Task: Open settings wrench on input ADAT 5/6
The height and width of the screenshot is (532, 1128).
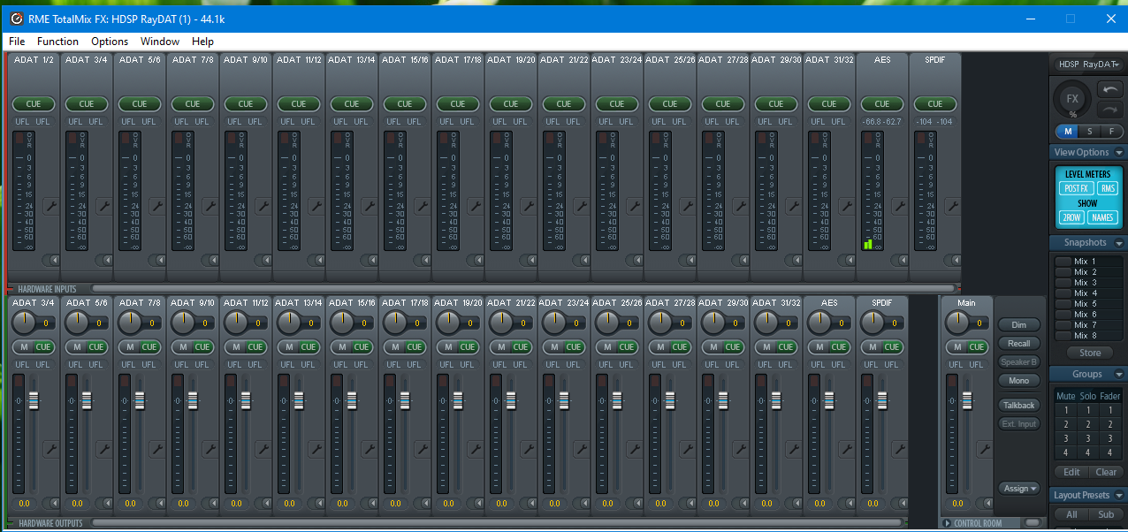Action: 156,206
